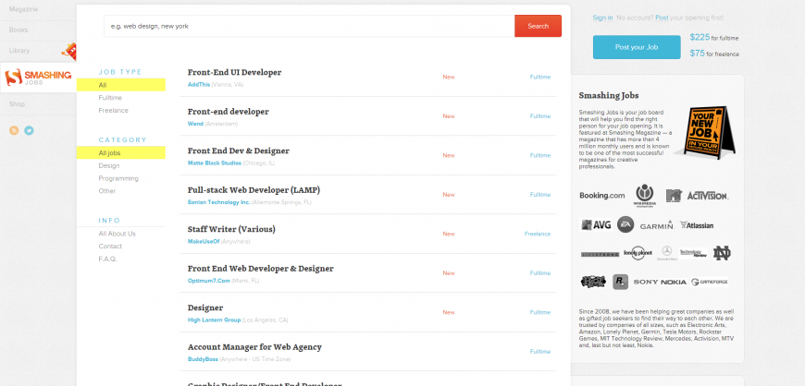
Task: Open the MakeUseOf company link
Action: (204, 241)
